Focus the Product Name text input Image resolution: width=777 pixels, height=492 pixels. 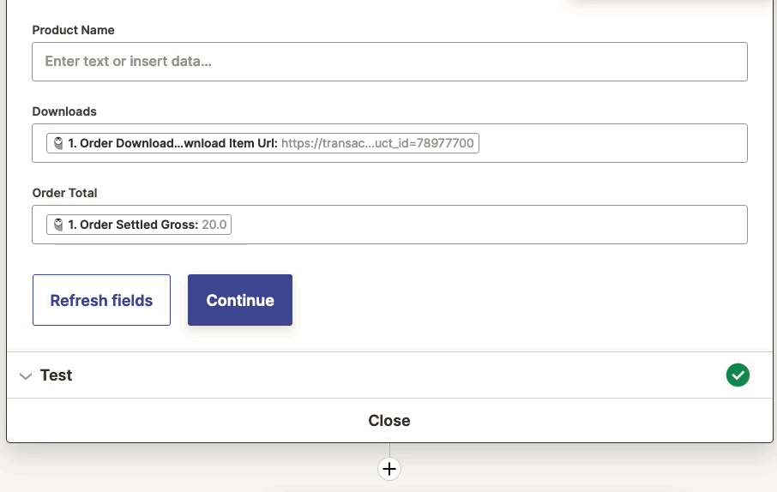coord(389,62)
